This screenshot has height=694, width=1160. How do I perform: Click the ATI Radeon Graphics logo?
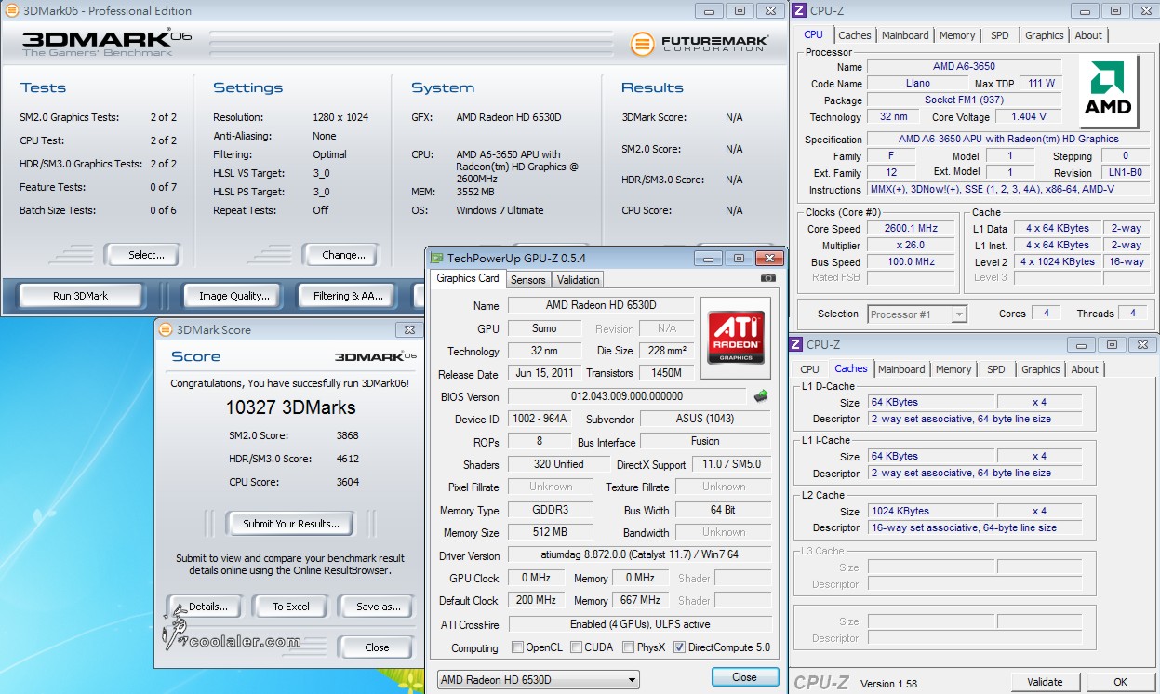coord(735,337)
